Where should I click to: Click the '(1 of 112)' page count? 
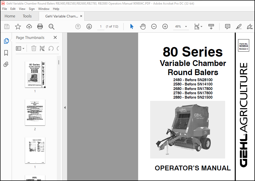[112, 27]
